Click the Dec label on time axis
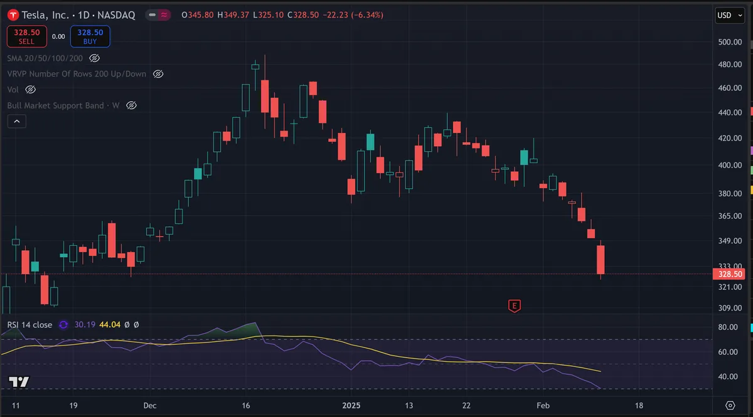Image resolution: width=753 pixels, height=417 pixels. [149, 406]
